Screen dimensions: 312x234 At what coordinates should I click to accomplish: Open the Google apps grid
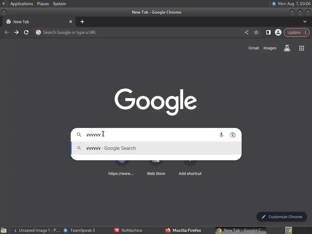point(302,48)
